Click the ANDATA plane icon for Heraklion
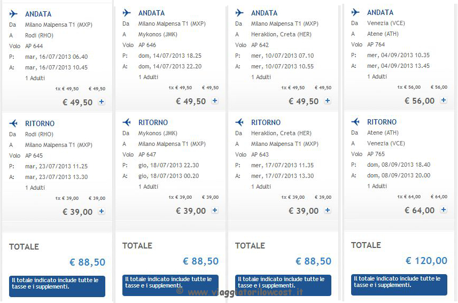 (239, 13)
